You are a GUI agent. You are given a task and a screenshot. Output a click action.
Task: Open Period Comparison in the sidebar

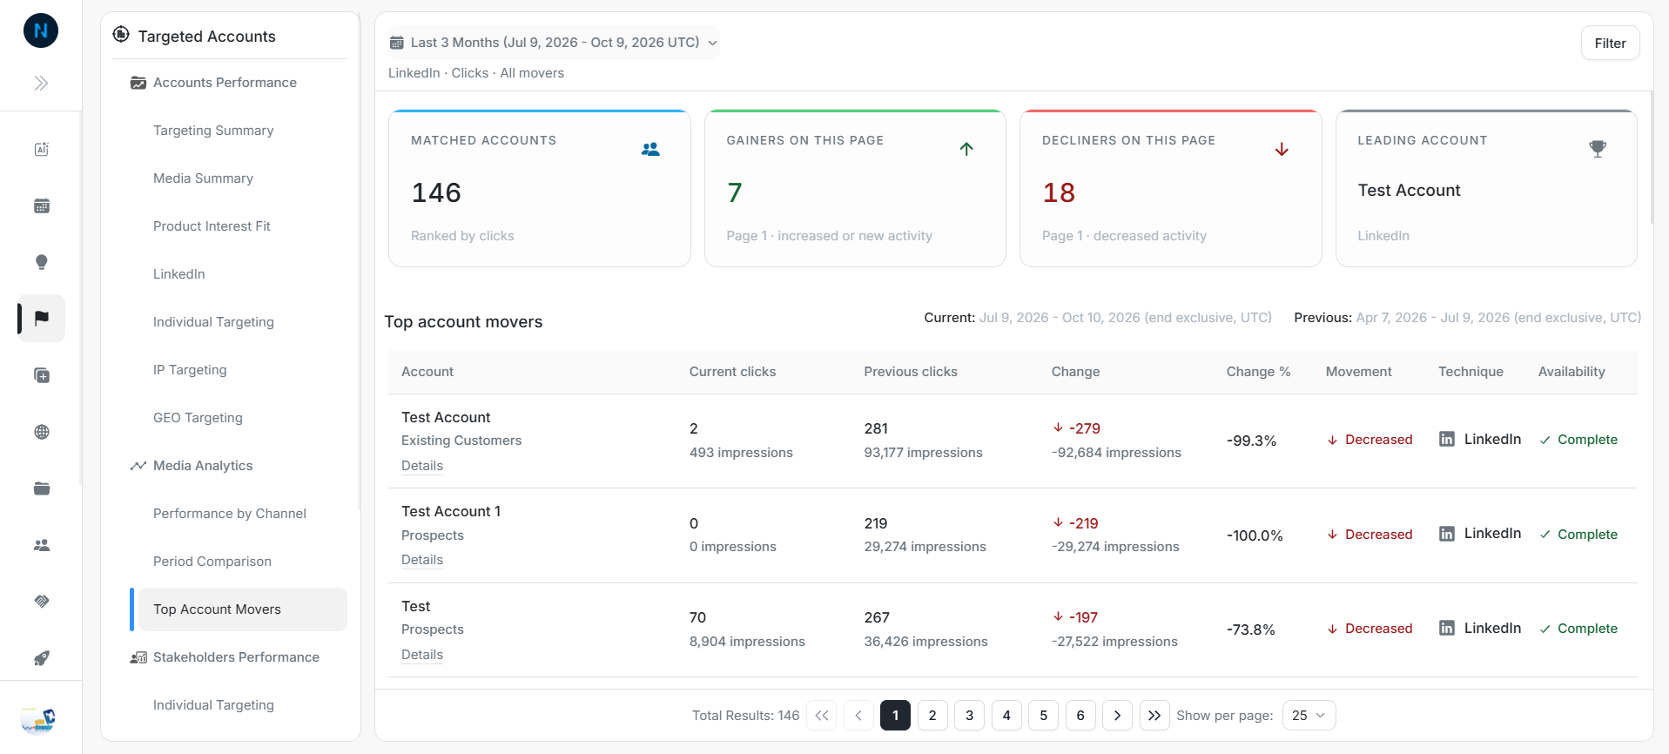pos(212,562)
